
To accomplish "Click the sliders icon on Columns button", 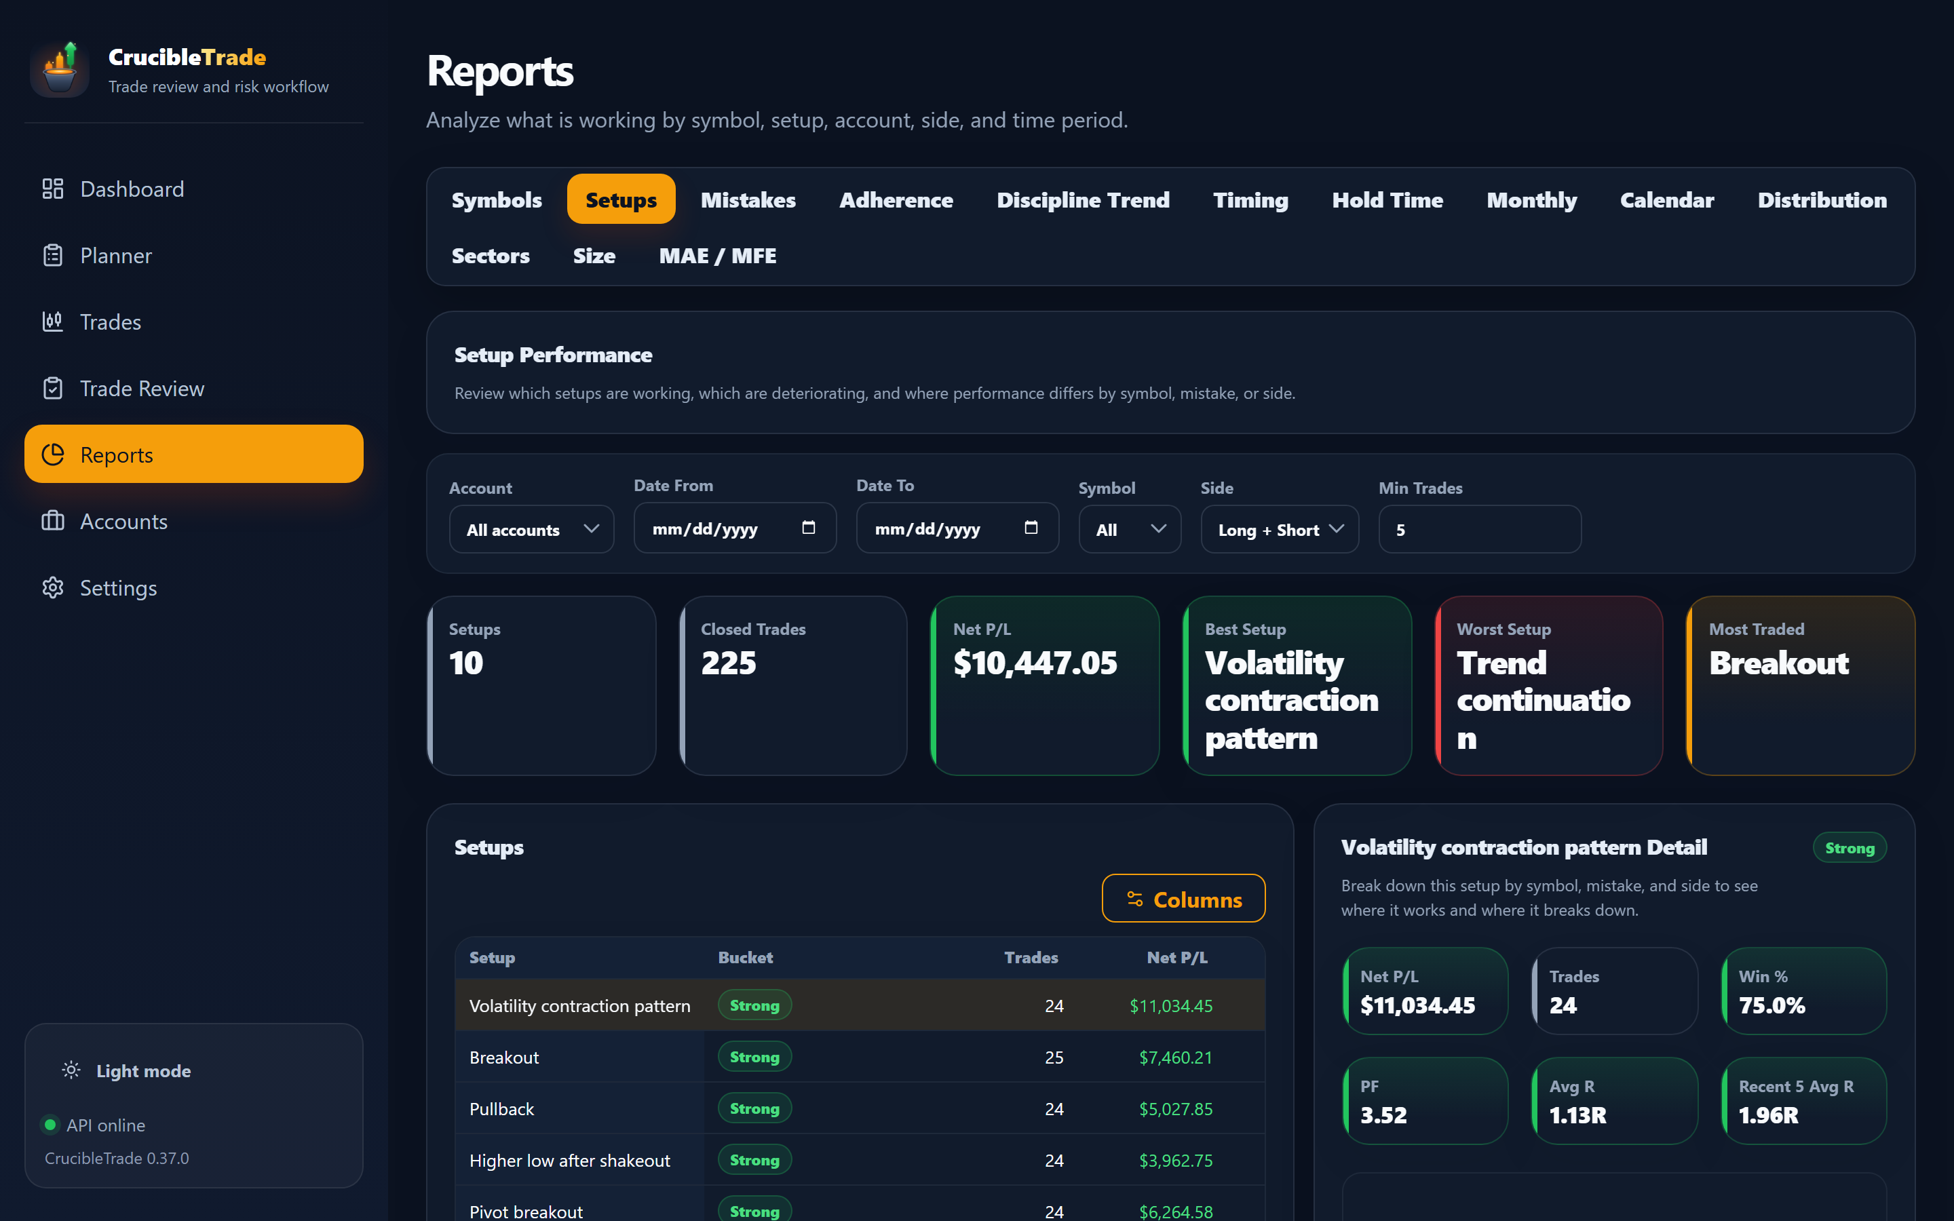I will [1134, 899].
